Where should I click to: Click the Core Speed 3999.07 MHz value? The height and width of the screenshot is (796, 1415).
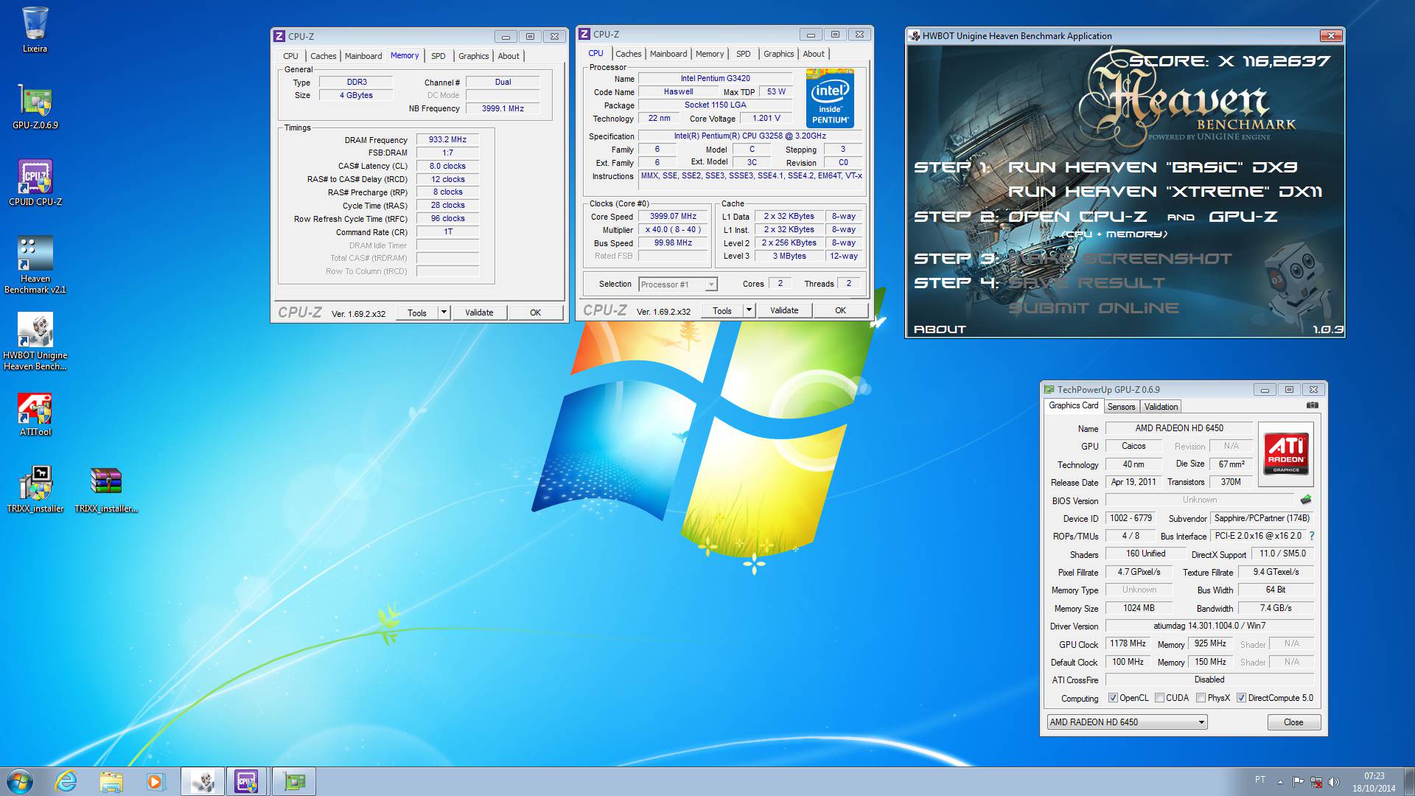coord(673,217)
